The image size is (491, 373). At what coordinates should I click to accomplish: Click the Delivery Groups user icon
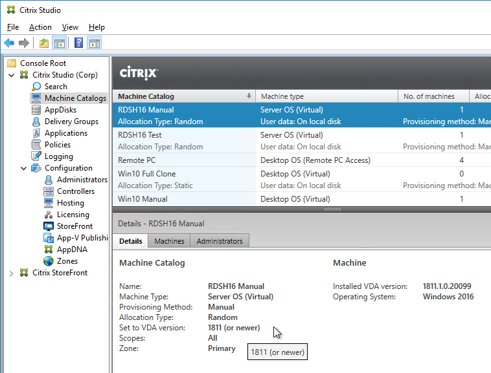coord(36,122)
